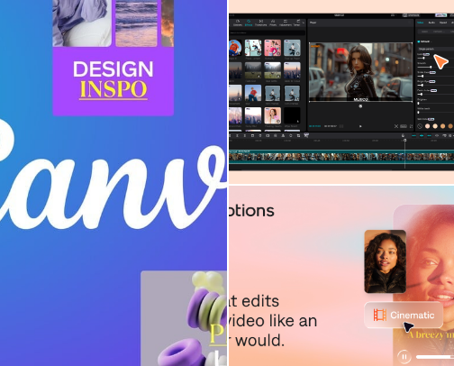Pause playback using the round pause button
The height and width of the screenshot is (366, 454).
404,357
